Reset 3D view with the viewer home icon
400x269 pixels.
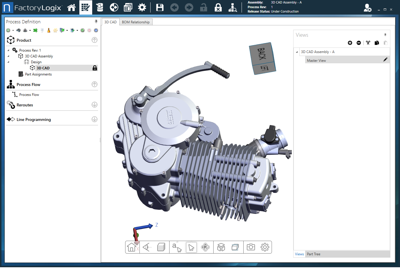click(132, 247)
